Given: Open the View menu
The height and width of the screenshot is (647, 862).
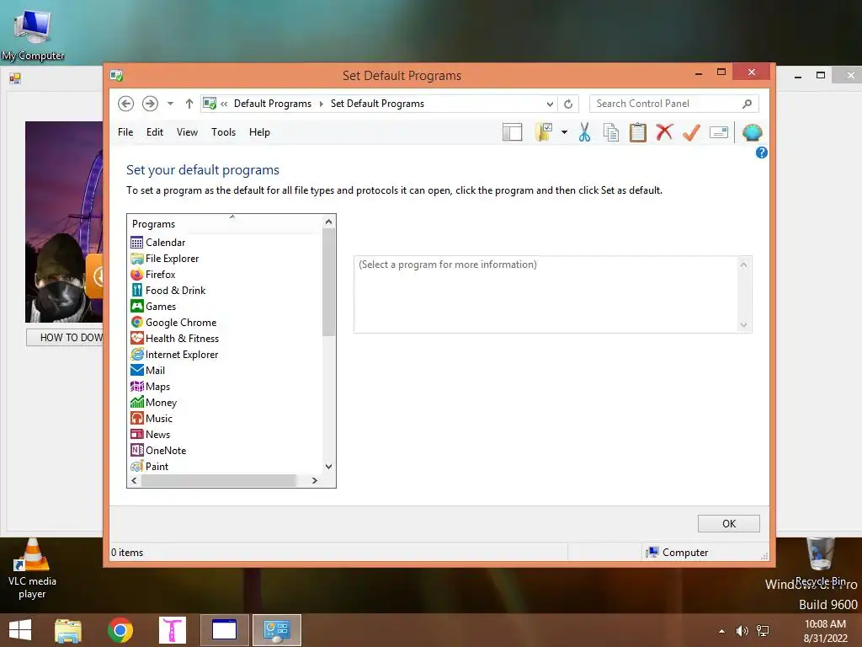Looking at the screenshot, I should point(187,132).
